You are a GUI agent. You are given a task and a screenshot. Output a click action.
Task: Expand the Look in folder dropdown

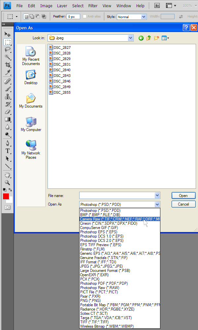pos(131,38)
